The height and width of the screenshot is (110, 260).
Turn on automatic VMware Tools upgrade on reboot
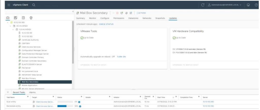[121, 57]
